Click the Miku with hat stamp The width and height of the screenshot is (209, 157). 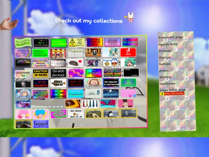pyautogui.click(x=110, y=53)
